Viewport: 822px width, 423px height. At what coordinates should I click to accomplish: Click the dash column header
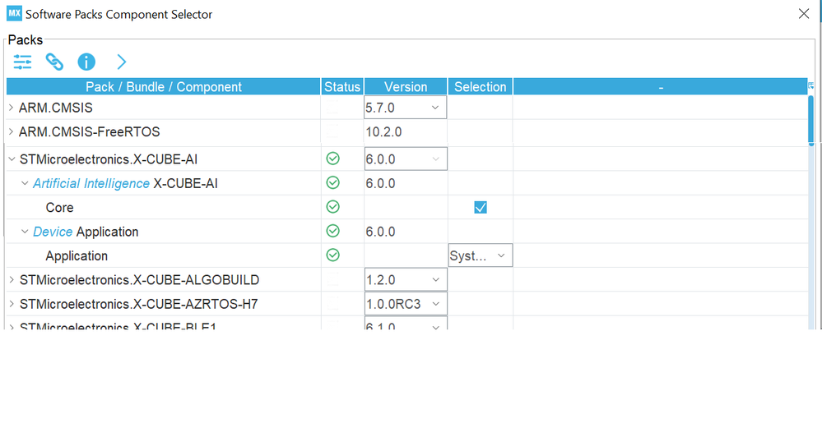(x=661, y=86)
